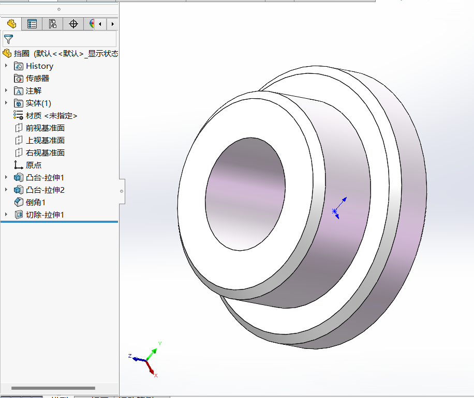Click the 传感器 sensors folder icon

19,79
